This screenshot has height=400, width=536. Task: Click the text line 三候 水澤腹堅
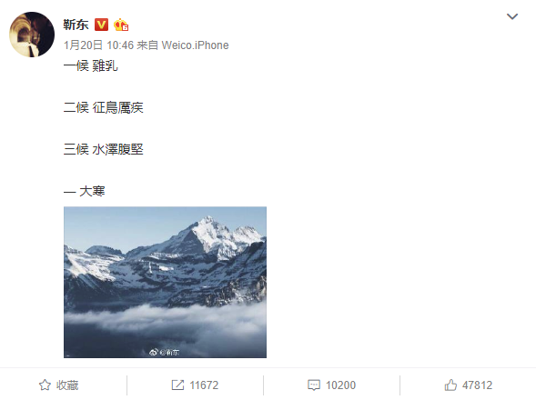coord(103,149)
